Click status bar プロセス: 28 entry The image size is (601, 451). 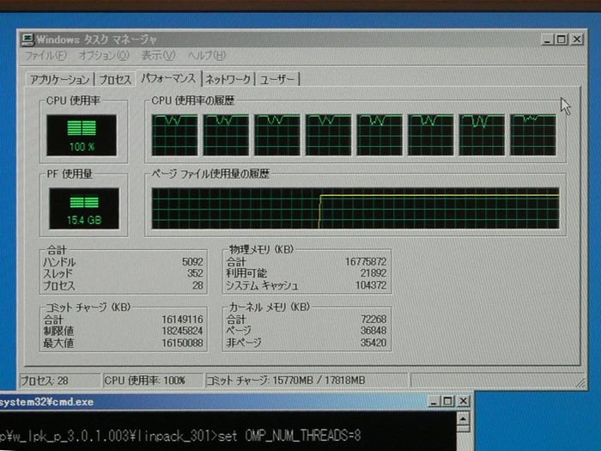(x=60, y=381)
